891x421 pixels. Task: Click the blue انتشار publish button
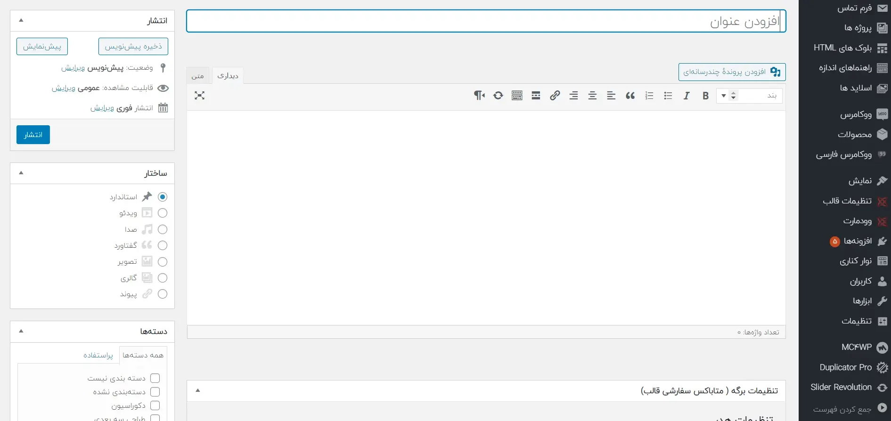33,135
